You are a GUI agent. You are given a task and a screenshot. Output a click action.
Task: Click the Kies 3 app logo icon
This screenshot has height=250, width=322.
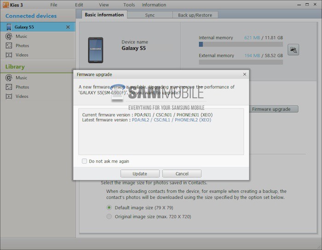6,5
